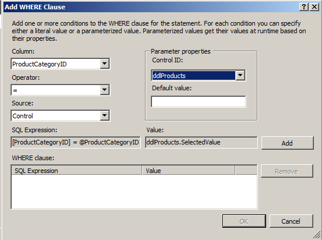Click the SQL Expression text box
Viewport: 322px width, 240px height.
coord(76,142)
